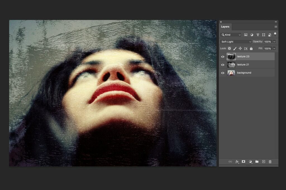The height and width of the screenshot is (190, 286).
Task: Create new fill or adjustment layer
Action: click(x=250, y=162)
